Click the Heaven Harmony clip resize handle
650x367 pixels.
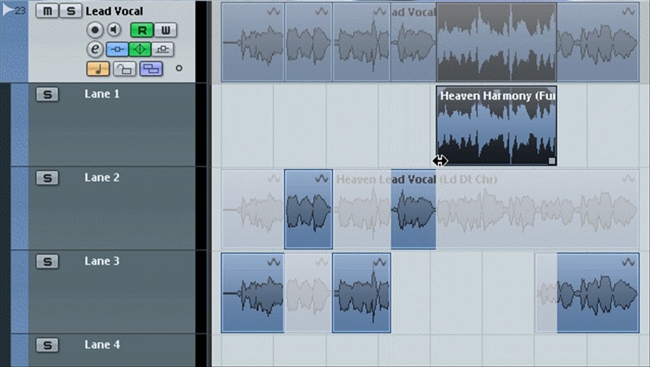click(552, 161)
